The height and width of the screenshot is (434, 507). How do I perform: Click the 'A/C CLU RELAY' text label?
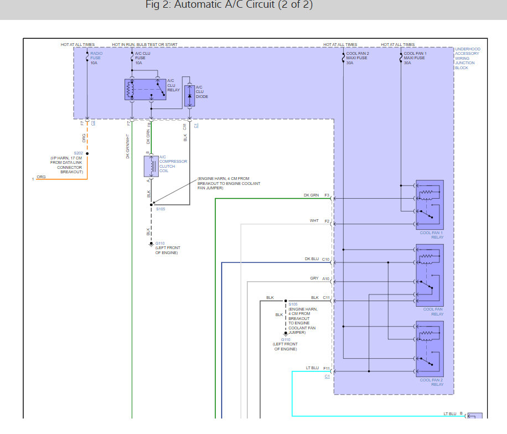tap(173, 85)
